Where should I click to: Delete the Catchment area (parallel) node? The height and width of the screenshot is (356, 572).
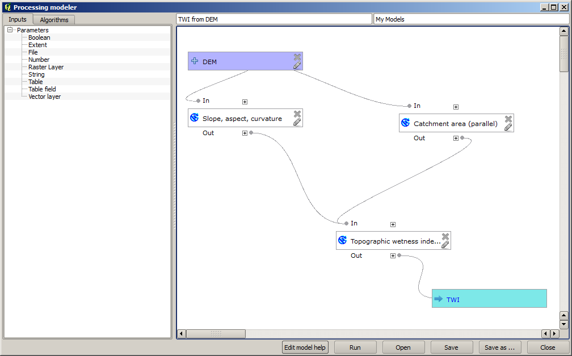(508, 119)
